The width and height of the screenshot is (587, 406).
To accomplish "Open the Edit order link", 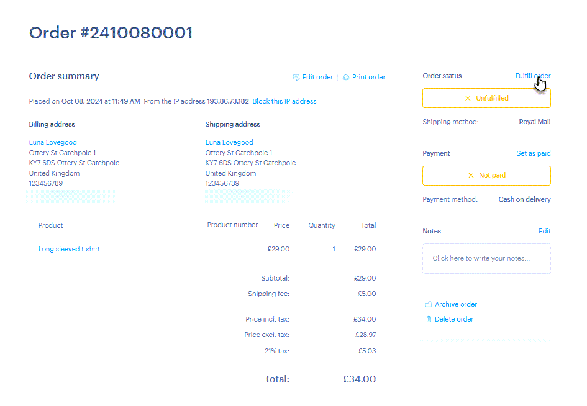I will 317,77.
